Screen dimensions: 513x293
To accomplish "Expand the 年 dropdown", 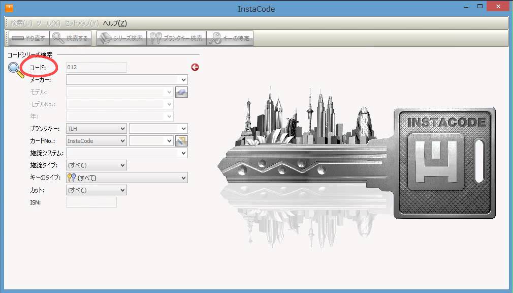I will pyautogui.click(x=169, y=116).
